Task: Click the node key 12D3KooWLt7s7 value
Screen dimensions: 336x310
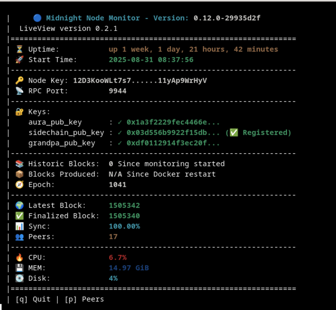Action: [140, 80]
